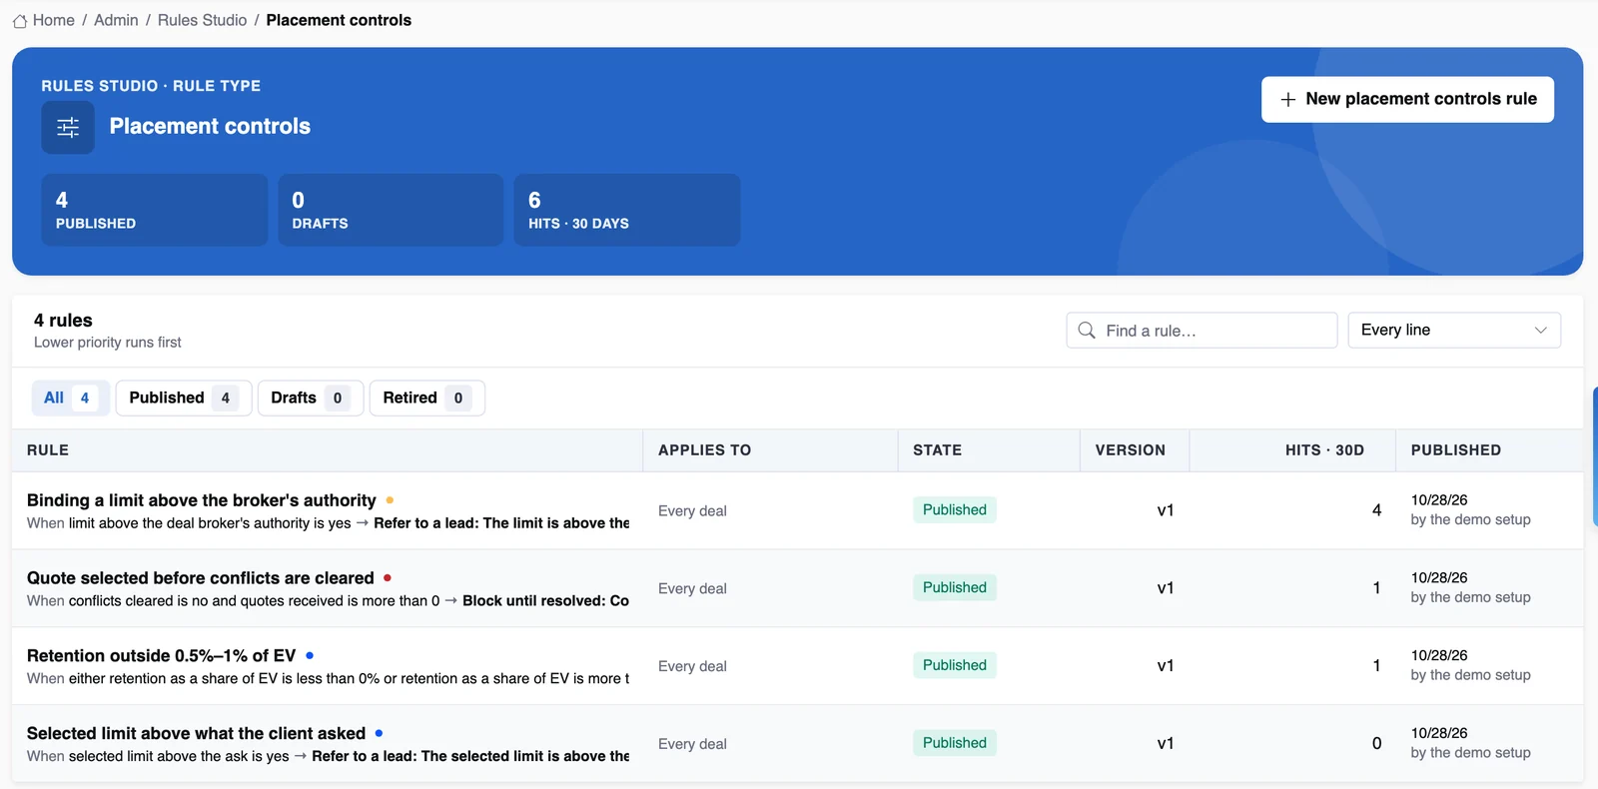The width and height of the screenshot is (1598, 789).
Task: Open the Every line dropdown
Action: pyautogui.click(x=1454, y=331)
